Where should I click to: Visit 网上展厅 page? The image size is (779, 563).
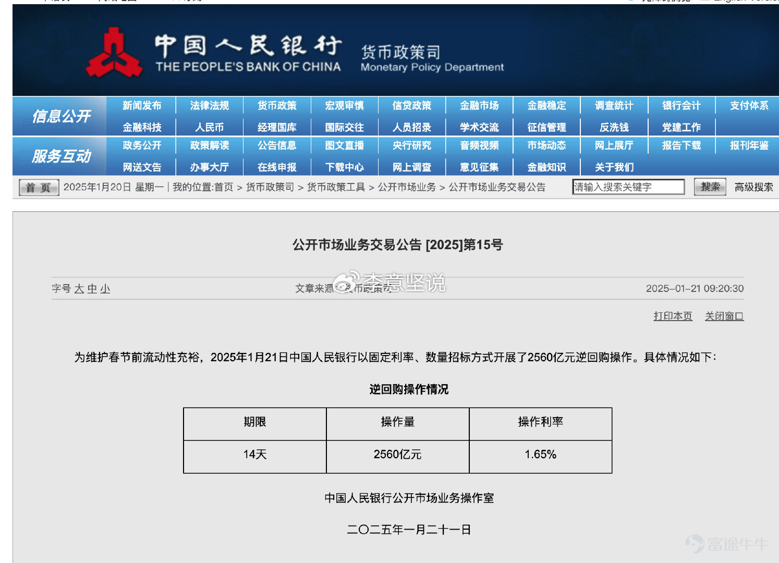coord(614,145)
